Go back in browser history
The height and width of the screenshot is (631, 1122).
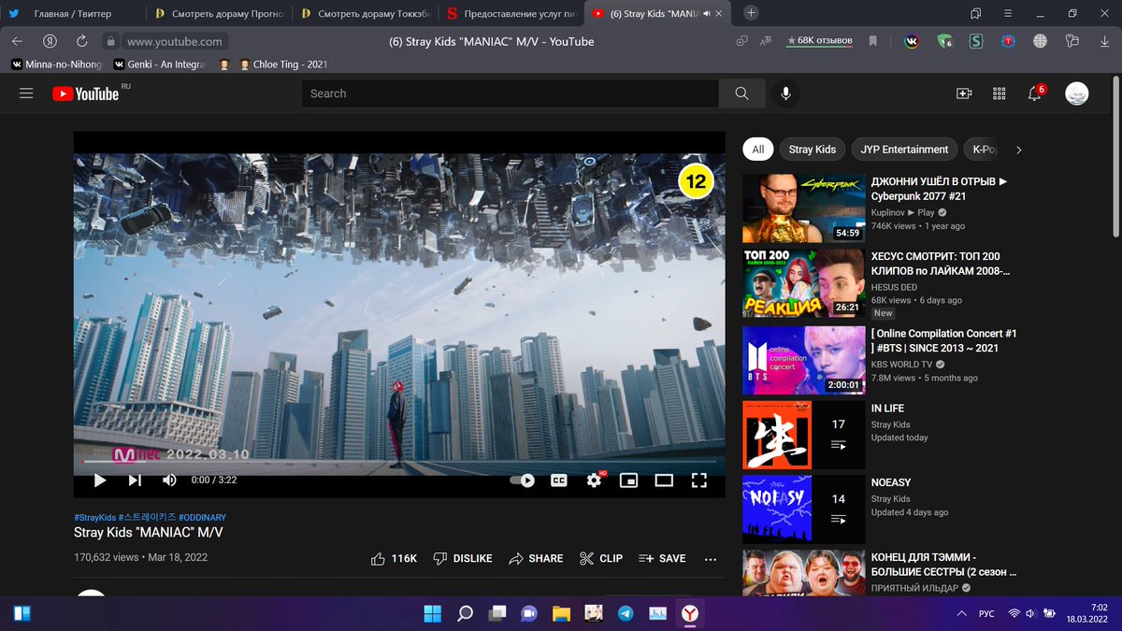(x=17, y=41)
